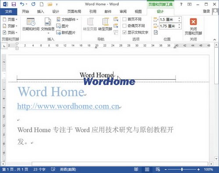
Task: Open Undo history dropdown arrow
Action: coord(26,4)
